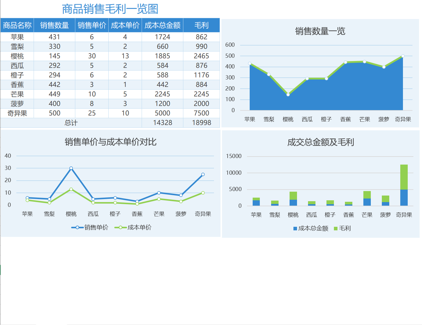The width and height of the screenshot is (422, 325).
Task: Click 奇异果 marker on blue 销售单价 line
Action: pos(203,174)
